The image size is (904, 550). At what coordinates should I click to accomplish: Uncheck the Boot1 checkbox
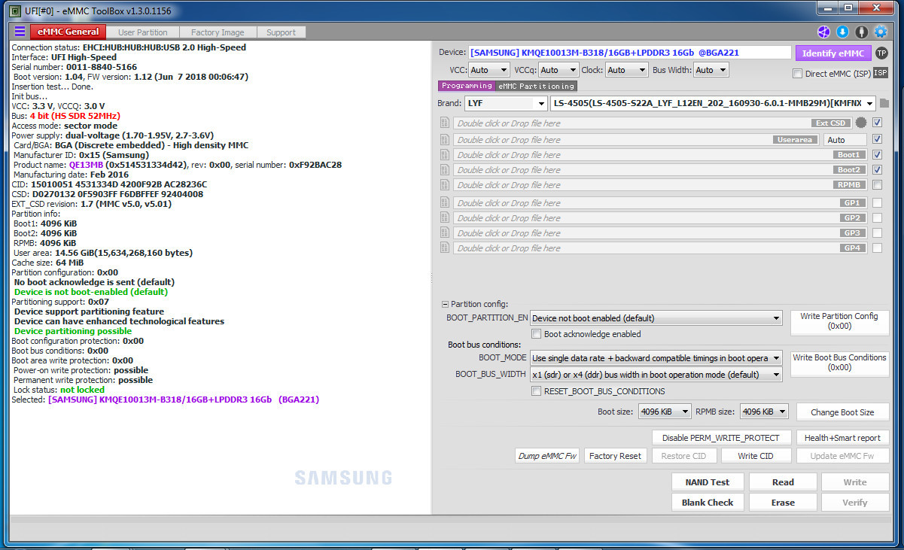877,154
